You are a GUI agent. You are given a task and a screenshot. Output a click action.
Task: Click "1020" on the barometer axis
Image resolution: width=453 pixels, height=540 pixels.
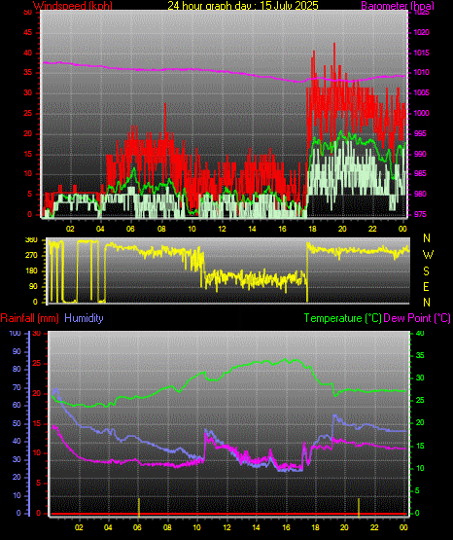click(x=421, y=33)
